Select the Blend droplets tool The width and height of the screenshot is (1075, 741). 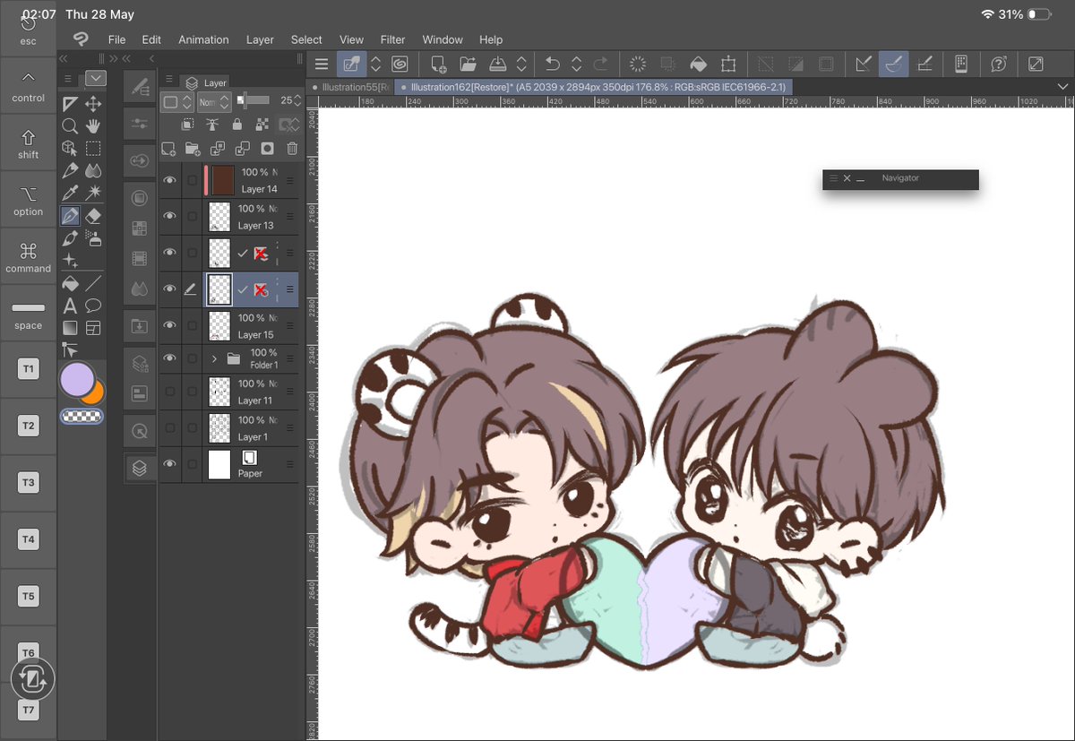point(93,170)
